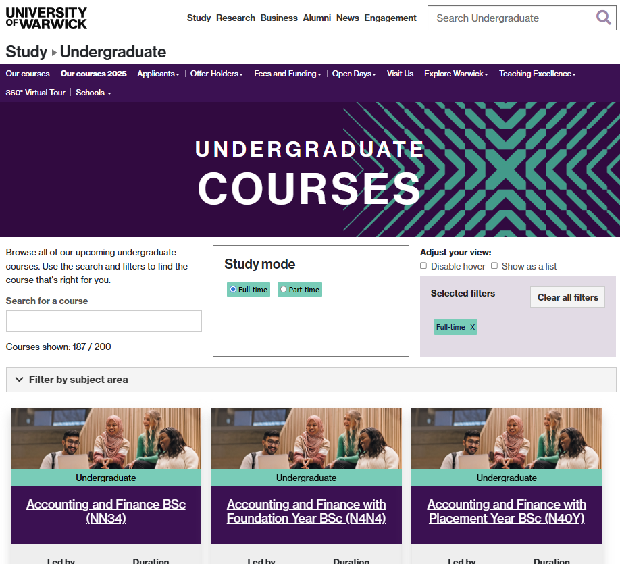Enable the Disable hover checkbox
Image resolution: width=620 pixels, height=564 pixels.
[423, 265]
